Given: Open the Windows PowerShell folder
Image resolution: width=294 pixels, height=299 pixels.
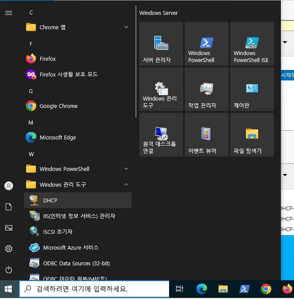Looking at the screenshot, I should [x=78, y=169].
